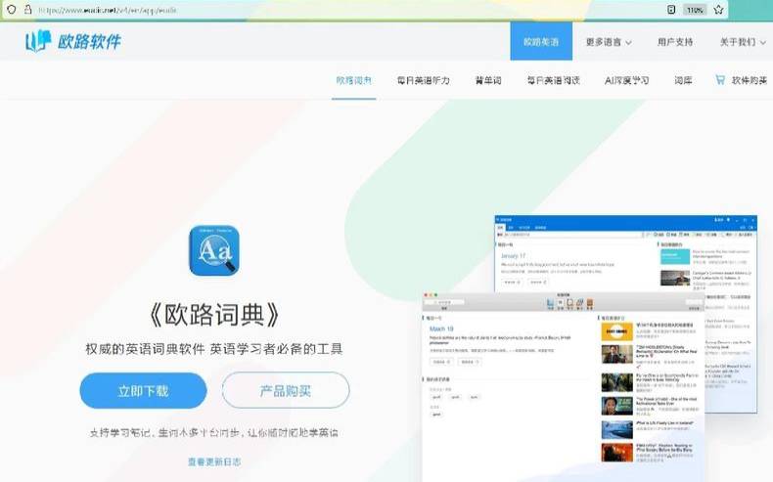Click the 支持学习笔记 sync description text
This screenshot has height=482, width=773.
click(213, 433)
